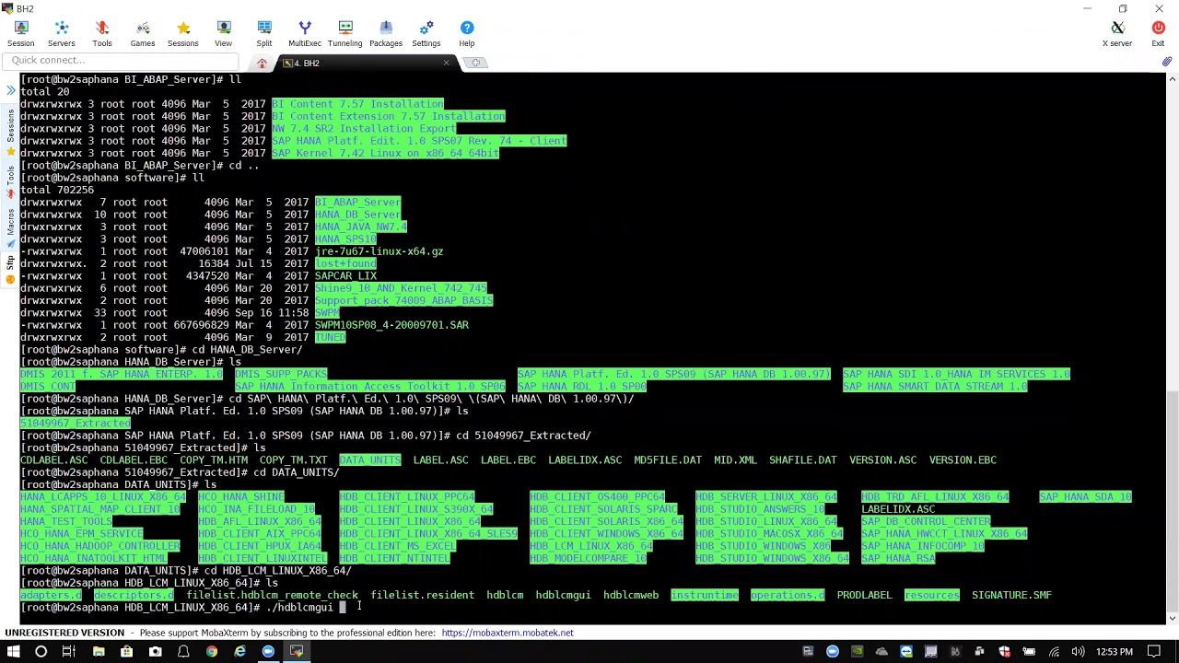The image size is (1179, 663).
Task: Click the Exit toolbar button
Action: pos(1158,34)
